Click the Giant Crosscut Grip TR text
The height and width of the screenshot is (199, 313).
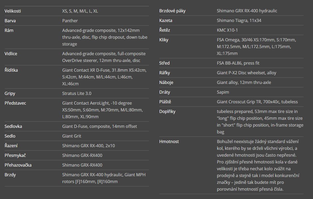pyautogui.click(x=239, y=102)
